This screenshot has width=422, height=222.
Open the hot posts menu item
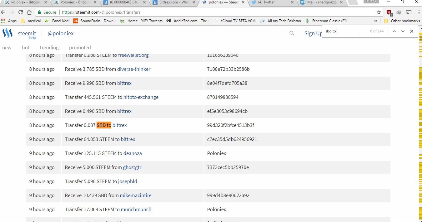(26, 48)
